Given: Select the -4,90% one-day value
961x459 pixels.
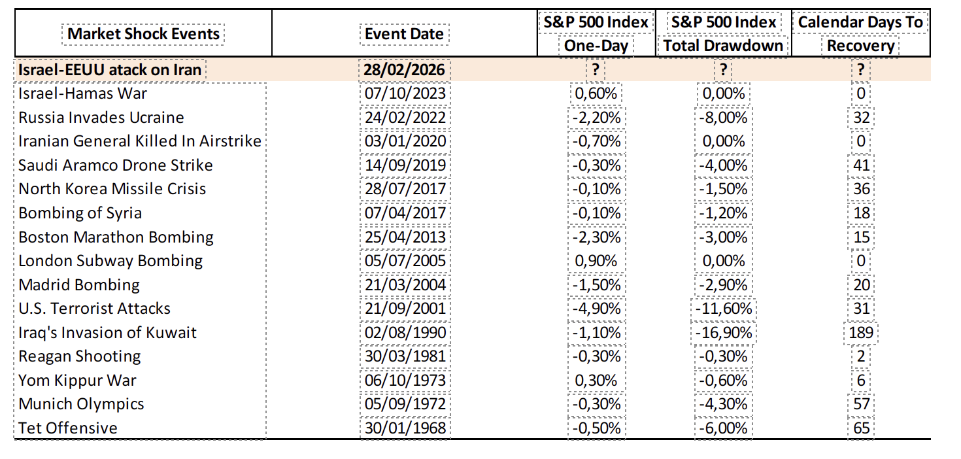Looking at the screenshot, I should (x=596, y=309).
